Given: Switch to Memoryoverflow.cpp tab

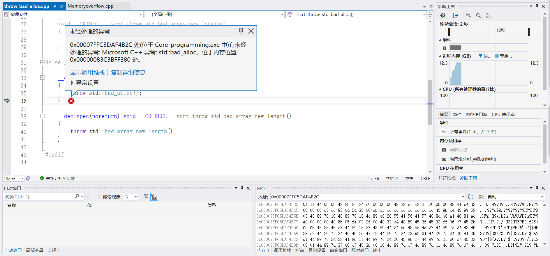Looking at the screenshot, I should coord(91,6).
